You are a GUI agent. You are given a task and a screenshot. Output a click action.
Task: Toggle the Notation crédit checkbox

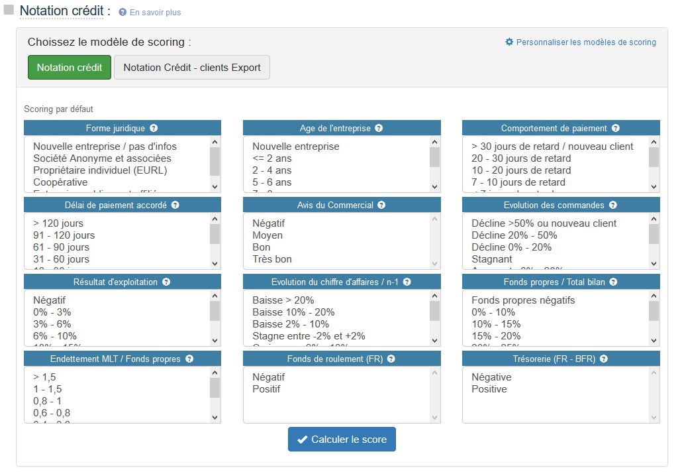coord(9,11)
